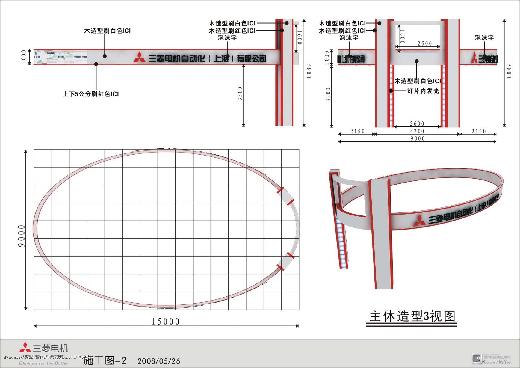Viewport: 520px width, 368px height.
Task: Click the 4700 dimension value
Action: pyautogui.click(x=417, y=131)
